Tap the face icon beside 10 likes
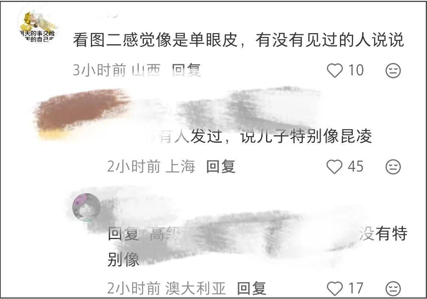 coord(393,71)
